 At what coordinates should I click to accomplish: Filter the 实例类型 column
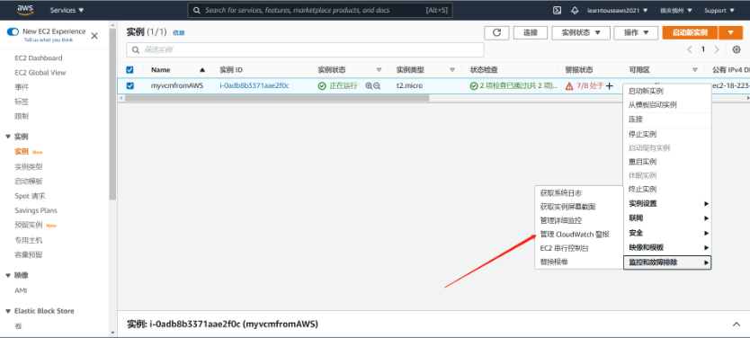[x=452, y=70]
